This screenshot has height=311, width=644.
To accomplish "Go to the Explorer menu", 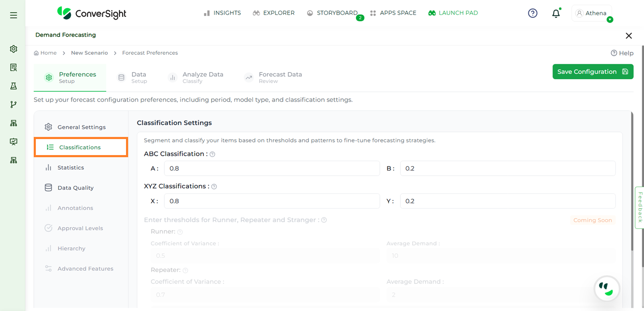I will pos(274,13).
